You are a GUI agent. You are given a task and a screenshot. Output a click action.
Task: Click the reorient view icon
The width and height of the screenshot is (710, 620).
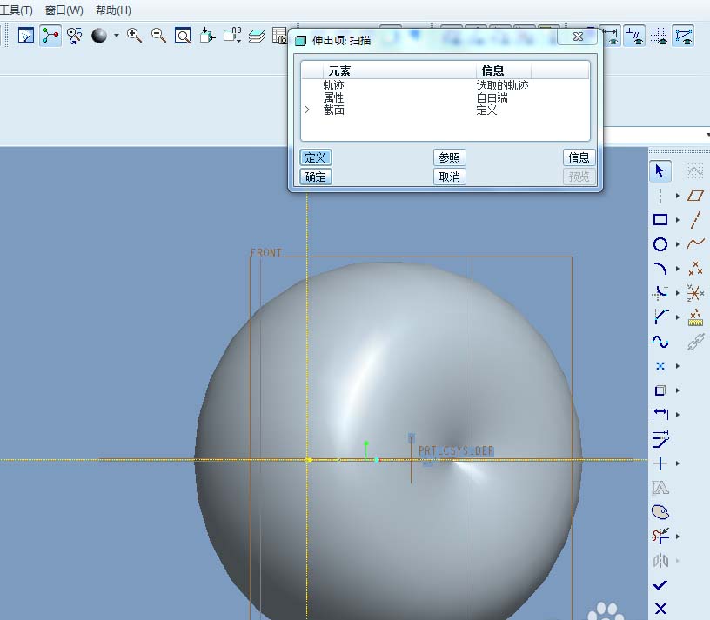coord(207,36)
